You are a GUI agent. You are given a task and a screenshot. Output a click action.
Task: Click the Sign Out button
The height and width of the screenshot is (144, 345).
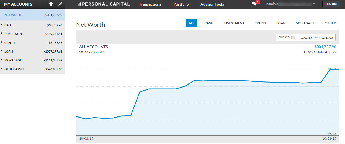pyautogui.click(x=331, y=4)
